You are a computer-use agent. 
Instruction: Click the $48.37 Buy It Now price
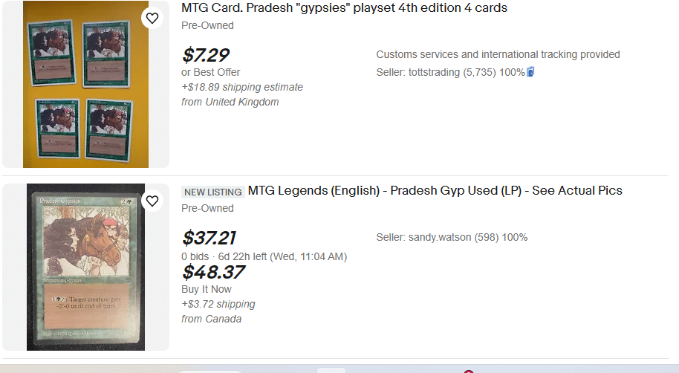click(x=212, y=272)
